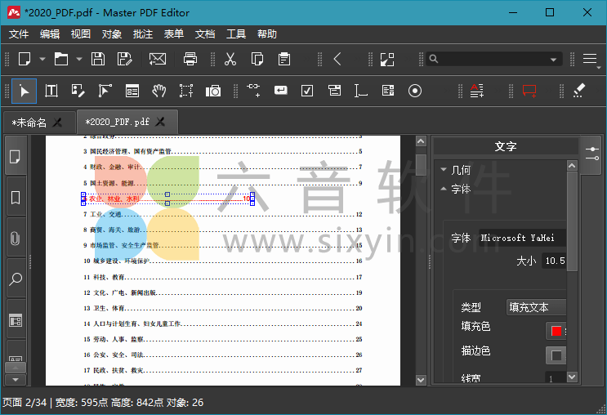607x415 pixels.
Task: Click into the toolbar search field
Action: (x=493, y=60)
